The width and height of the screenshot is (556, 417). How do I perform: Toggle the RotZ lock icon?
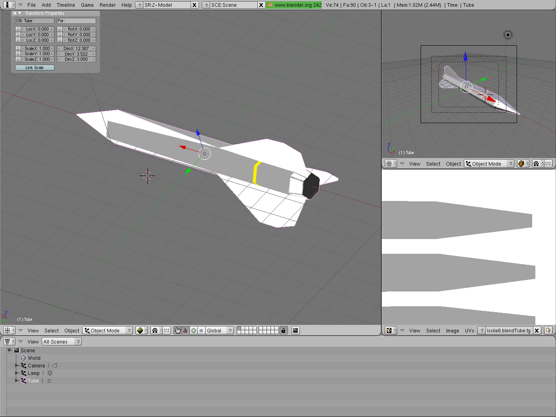60,41
